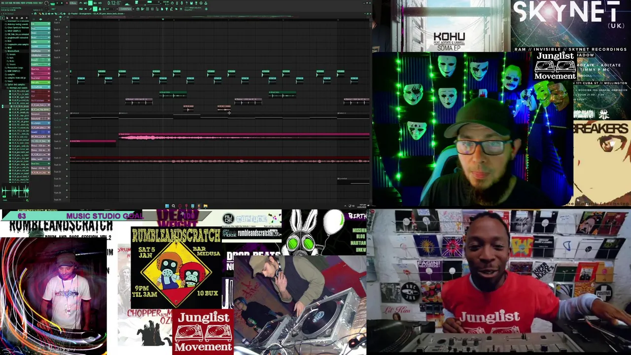This screenshot has width=631, height=355.
Task: Select the Real edits green pattern
Action: tap(40, 82)
